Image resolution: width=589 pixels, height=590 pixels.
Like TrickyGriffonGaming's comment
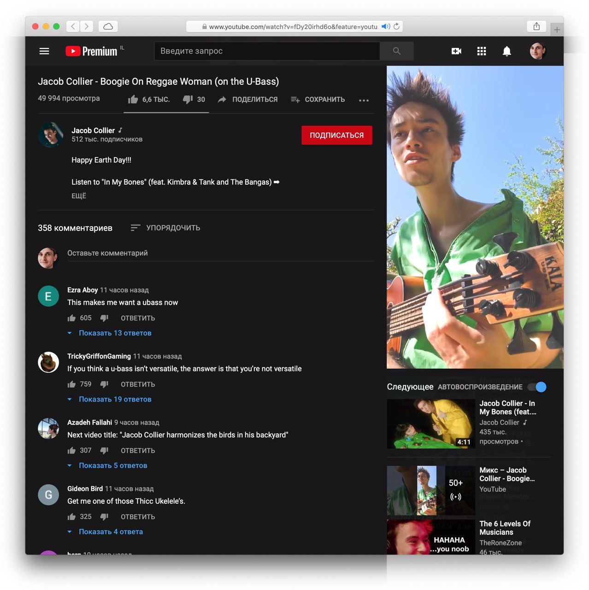pyautogui.click(x=71, y=384)
